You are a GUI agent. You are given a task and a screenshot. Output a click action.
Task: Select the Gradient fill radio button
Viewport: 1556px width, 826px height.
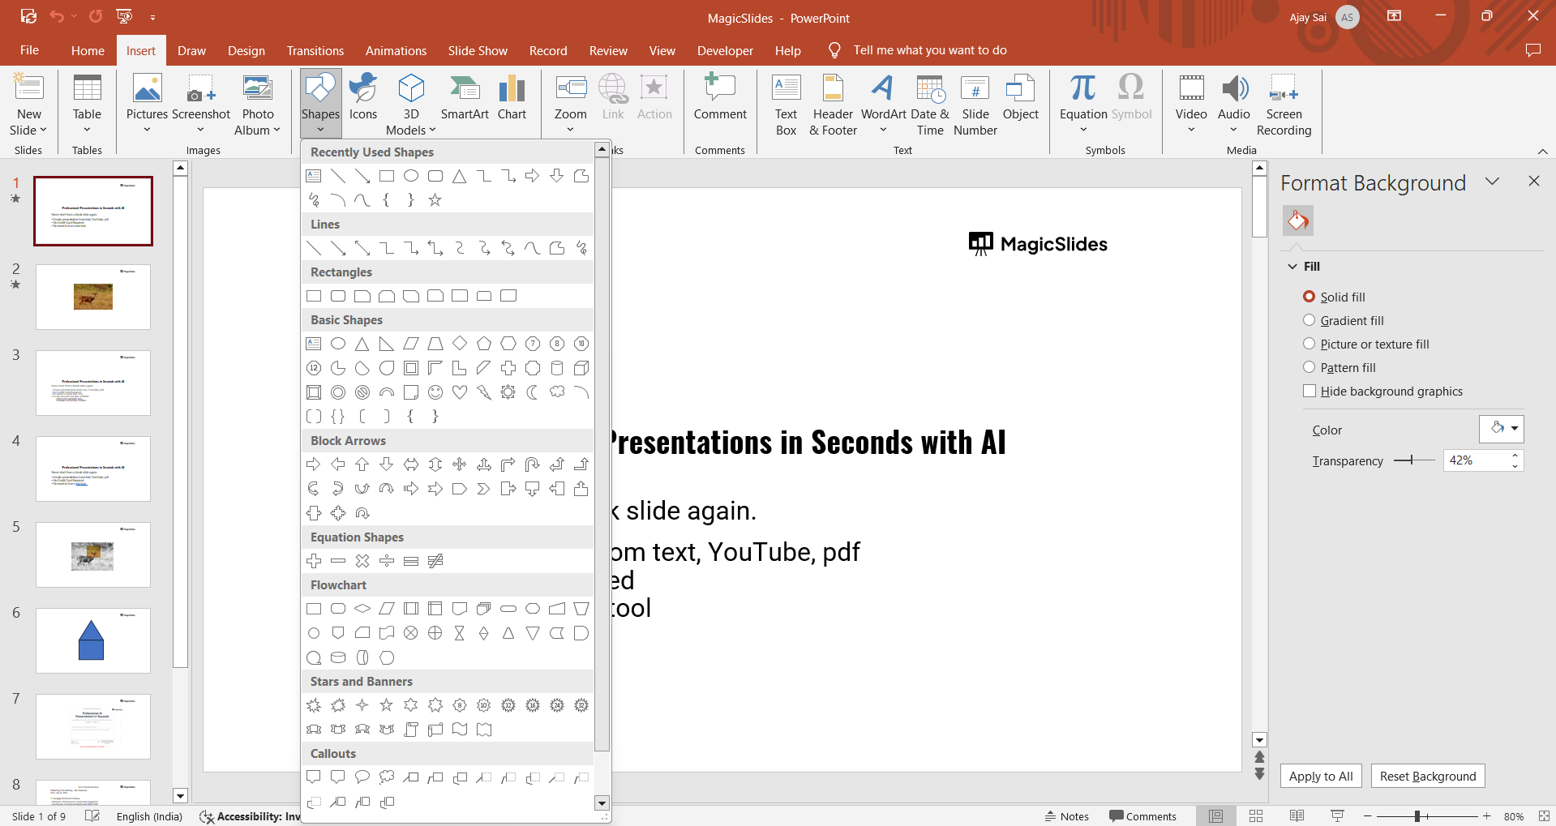point(1309,320)
